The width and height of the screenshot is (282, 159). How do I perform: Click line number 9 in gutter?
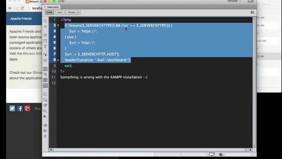[55, 66]
